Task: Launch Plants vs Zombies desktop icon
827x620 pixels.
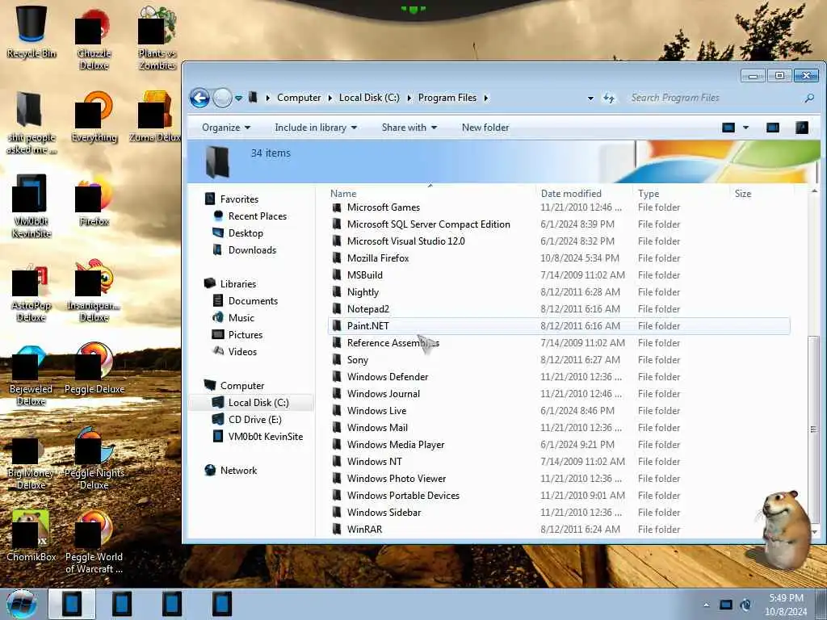Action: coord(157,39)
